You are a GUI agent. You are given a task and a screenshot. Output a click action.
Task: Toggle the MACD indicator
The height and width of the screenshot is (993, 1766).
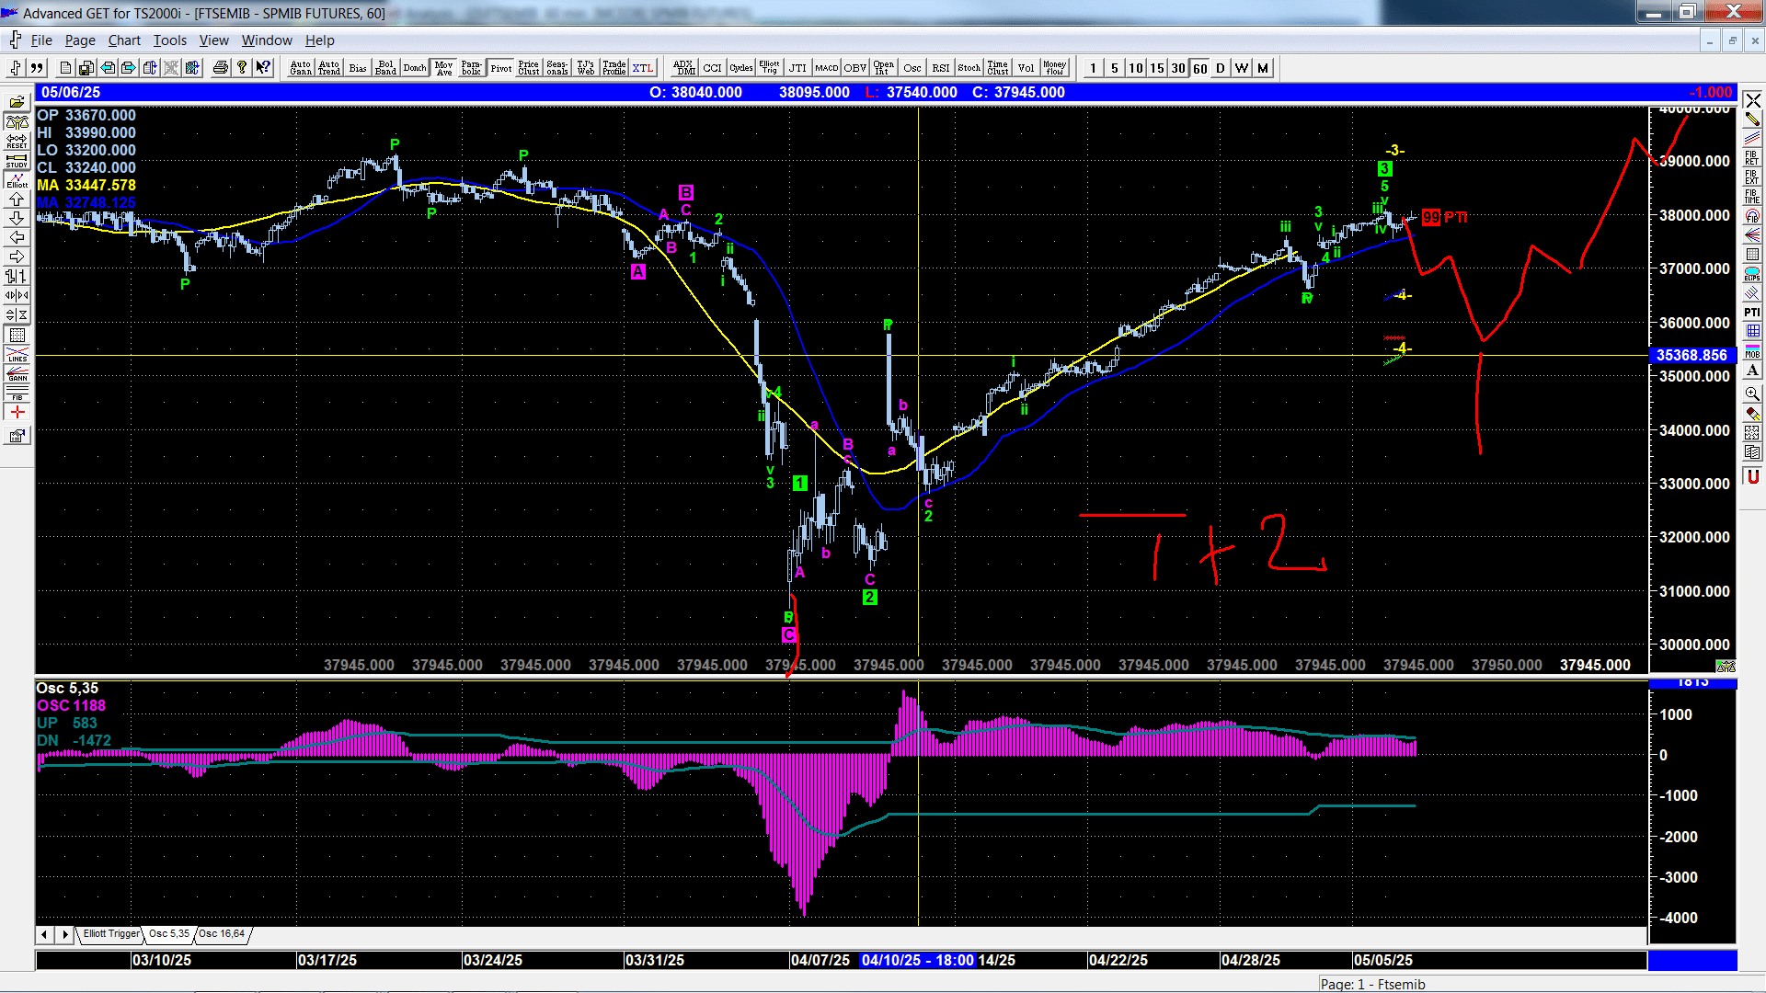(827, 68)
